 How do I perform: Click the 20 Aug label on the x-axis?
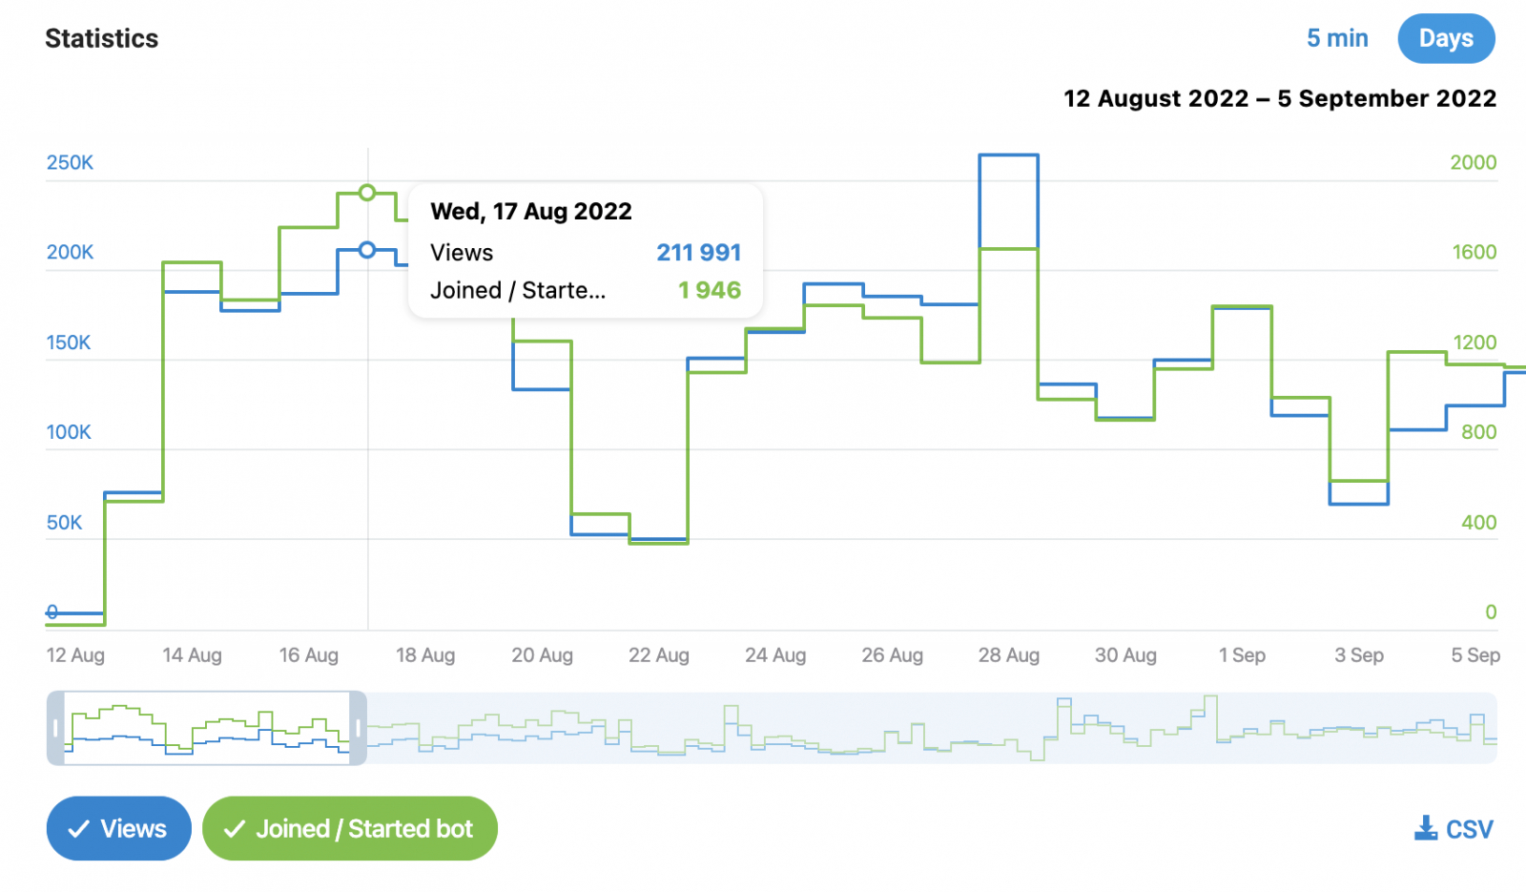coord(542,655)
